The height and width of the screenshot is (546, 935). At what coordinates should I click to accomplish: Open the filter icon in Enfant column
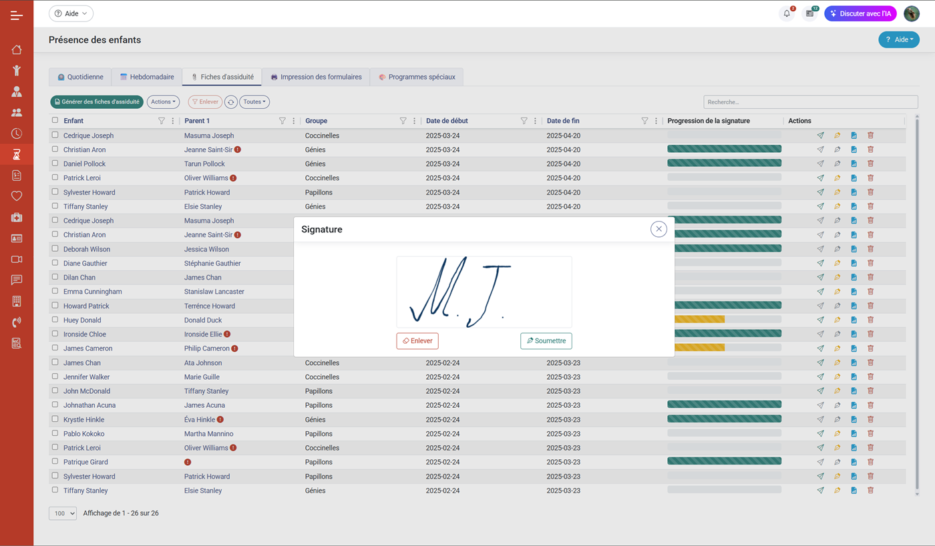coord(161,121)
